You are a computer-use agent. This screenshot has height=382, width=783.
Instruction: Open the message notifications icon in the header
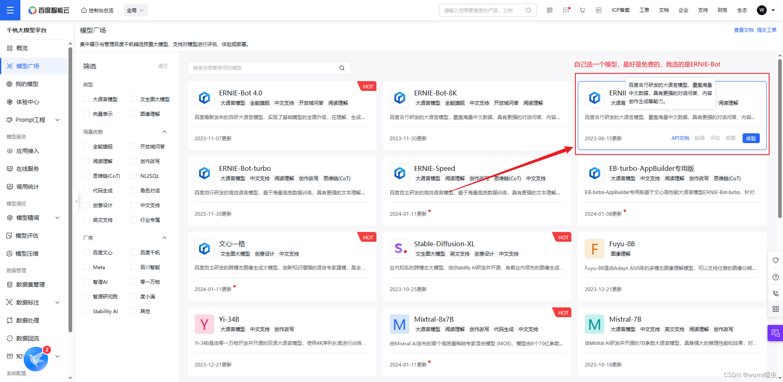pos(566,10)
